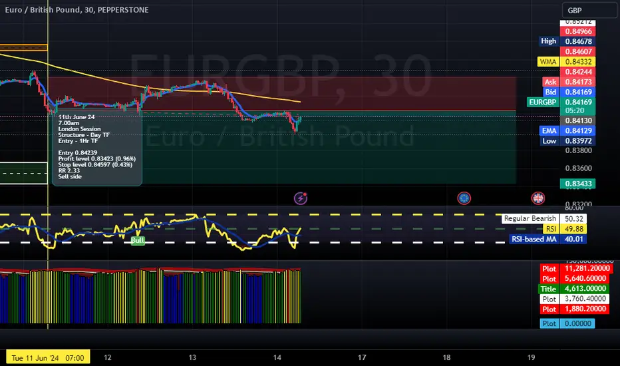
Task: Open the GBP currency selector
Action: (589, 11)
